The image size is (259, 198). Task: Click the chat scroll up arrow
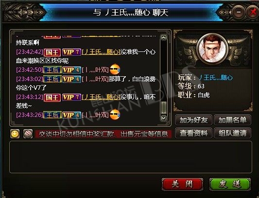(x=164, y=38)
